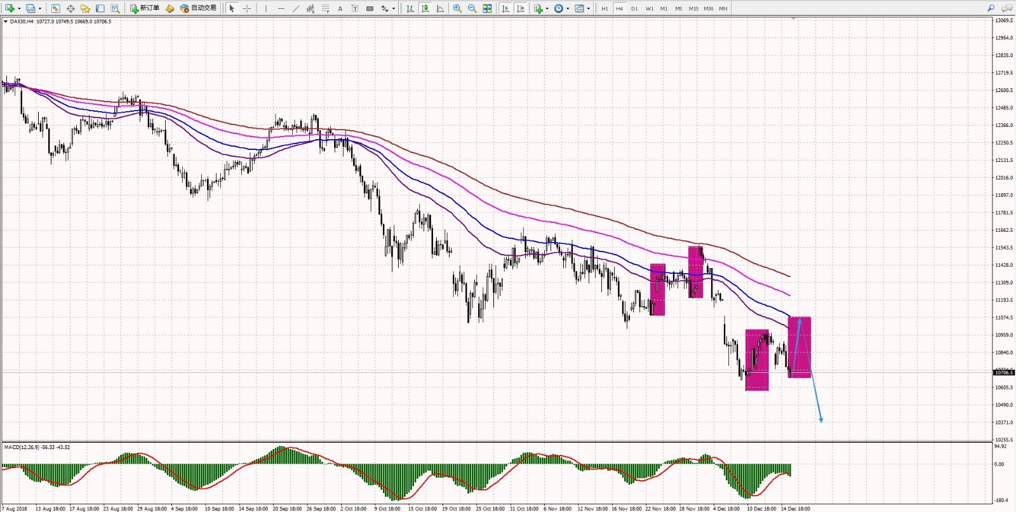Expand the Profiles dropdown arrow
This screenshot has height=512, width=1016.
(39, 9)
